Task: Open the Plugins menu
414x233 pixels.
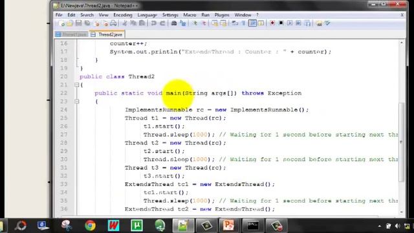Action: (222, 15)
